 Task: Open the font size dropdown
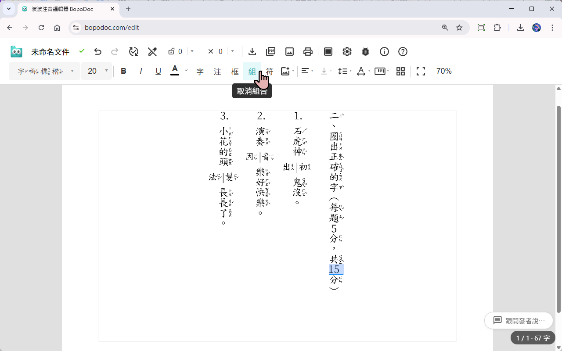click(x=97, y=71)
